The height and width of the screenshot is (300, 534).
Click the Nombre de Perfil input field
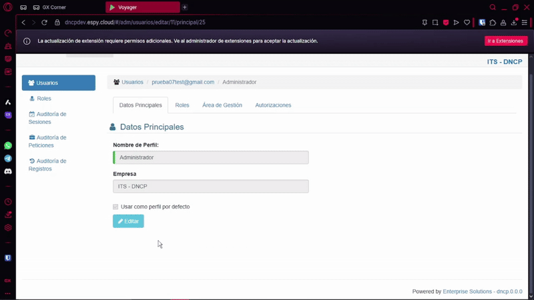pos(211,157)
